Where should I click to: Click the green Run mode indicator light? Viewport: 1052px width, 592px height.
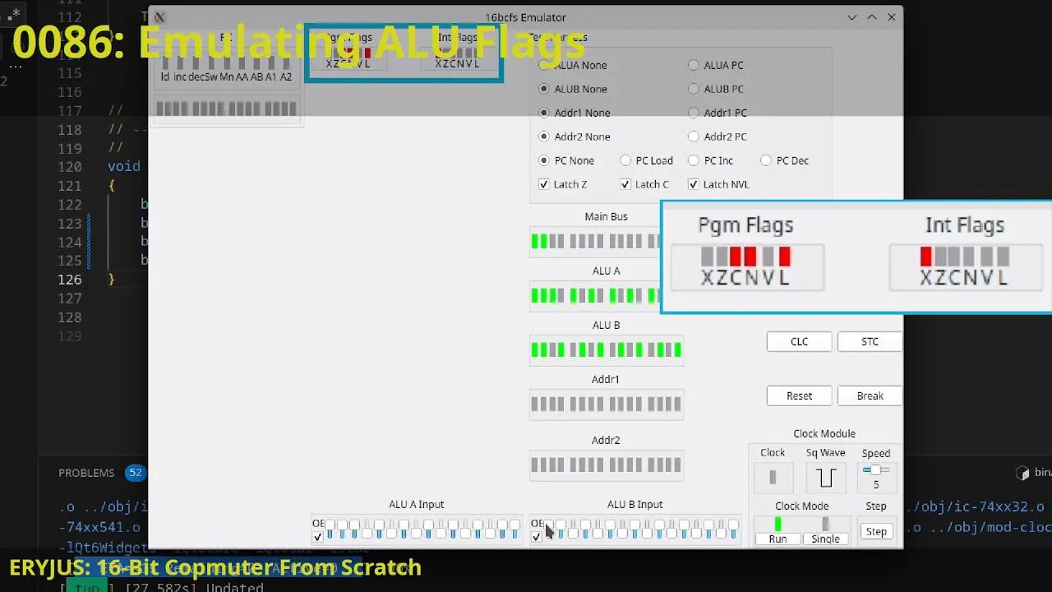click(x=777, y=523)
